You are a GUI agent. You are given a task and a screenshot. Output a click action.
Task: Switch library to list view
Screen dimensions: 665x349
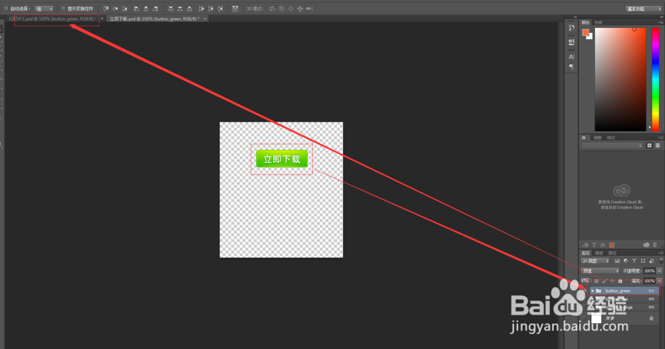click(658, 145)
